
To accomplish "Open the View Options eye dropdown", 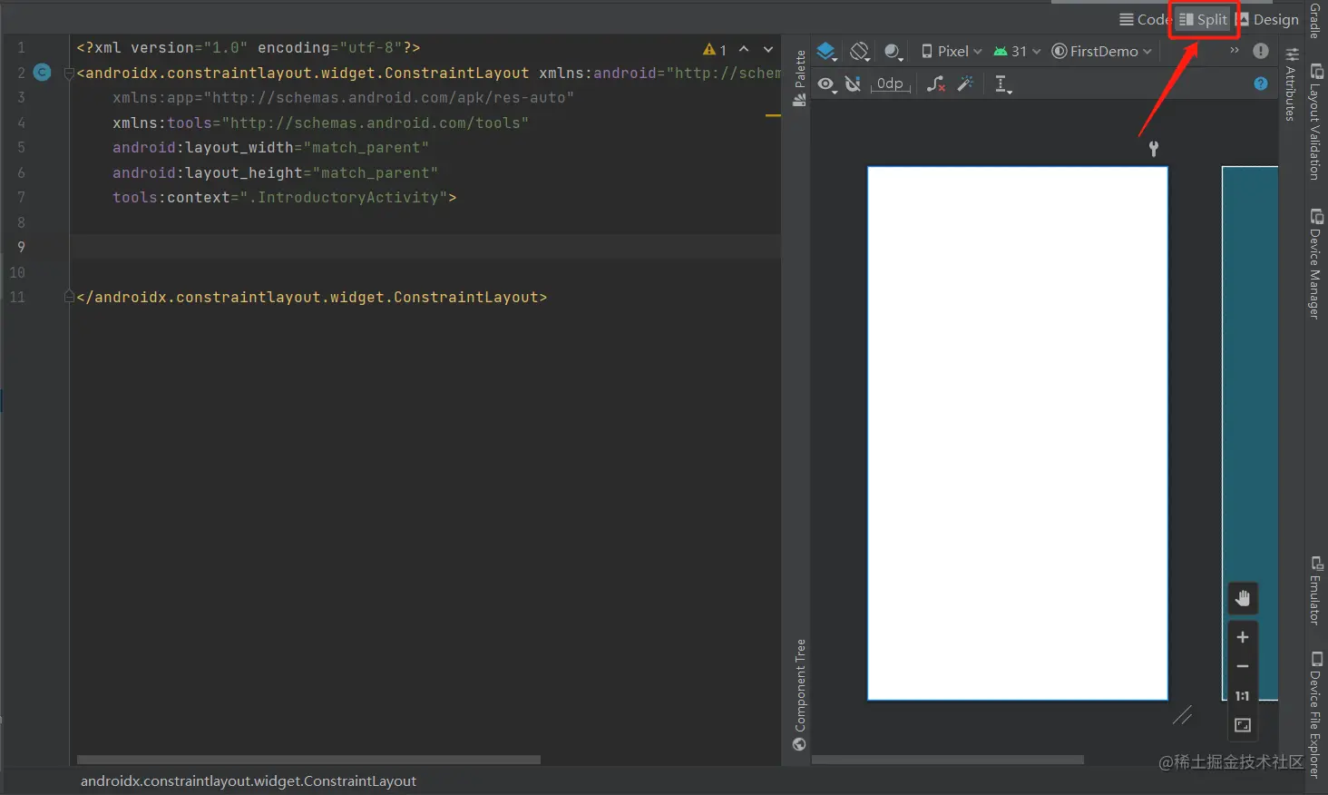I will point(826,84).
